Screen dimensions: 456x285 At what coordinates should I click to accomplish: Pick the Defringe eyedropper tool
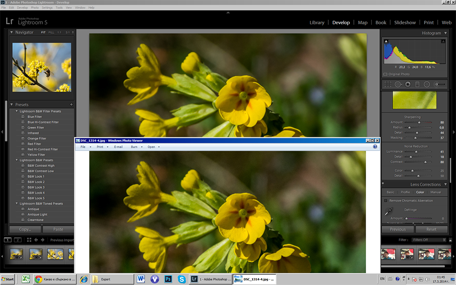pos(389,212)
